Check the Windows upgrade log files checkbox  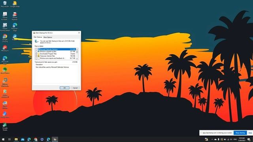coord(36,52)
